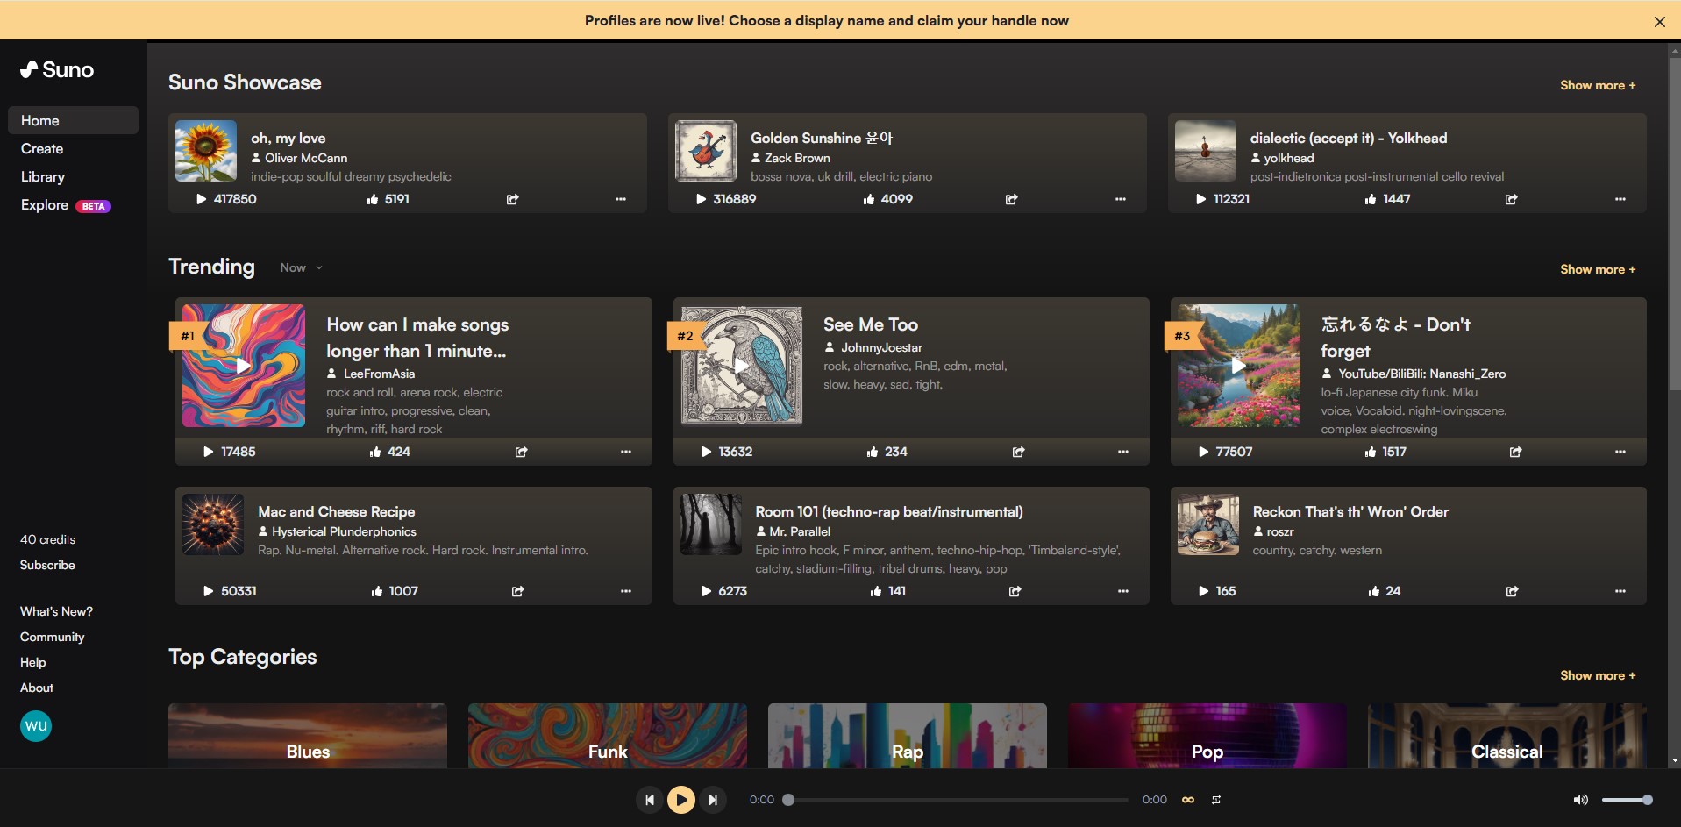
Task: Open more options for 'Golden Sunshine'
Action: click(1121, 199)
